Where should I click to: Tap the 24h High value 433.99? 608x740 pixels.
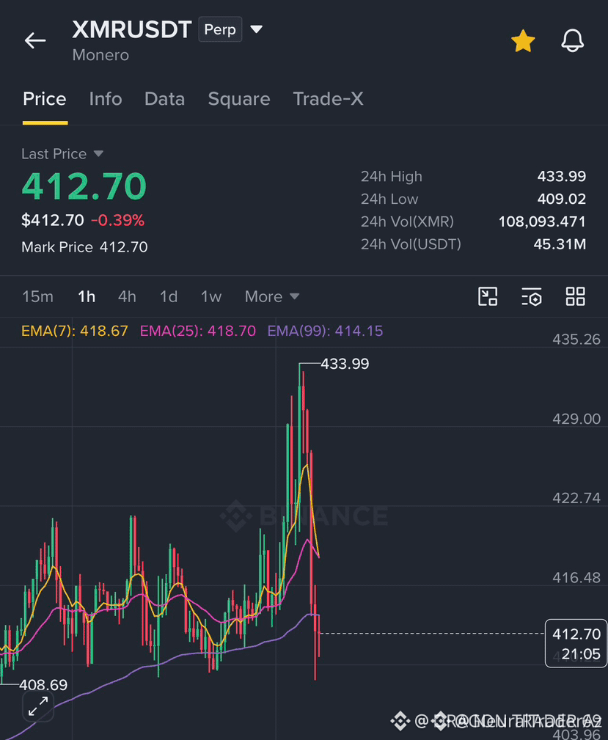(561, 177)
